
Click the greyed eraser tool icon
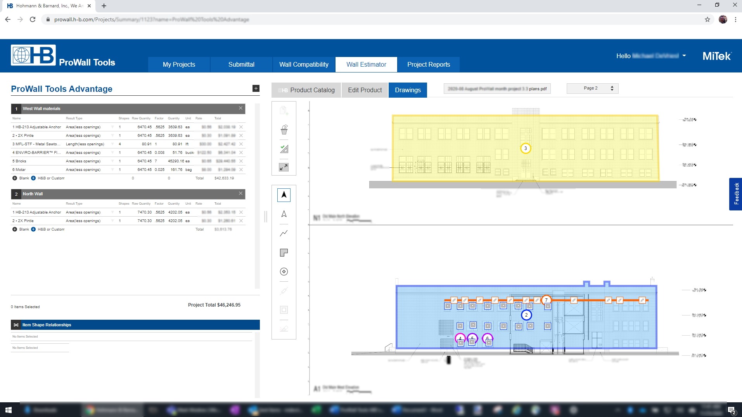284,329
